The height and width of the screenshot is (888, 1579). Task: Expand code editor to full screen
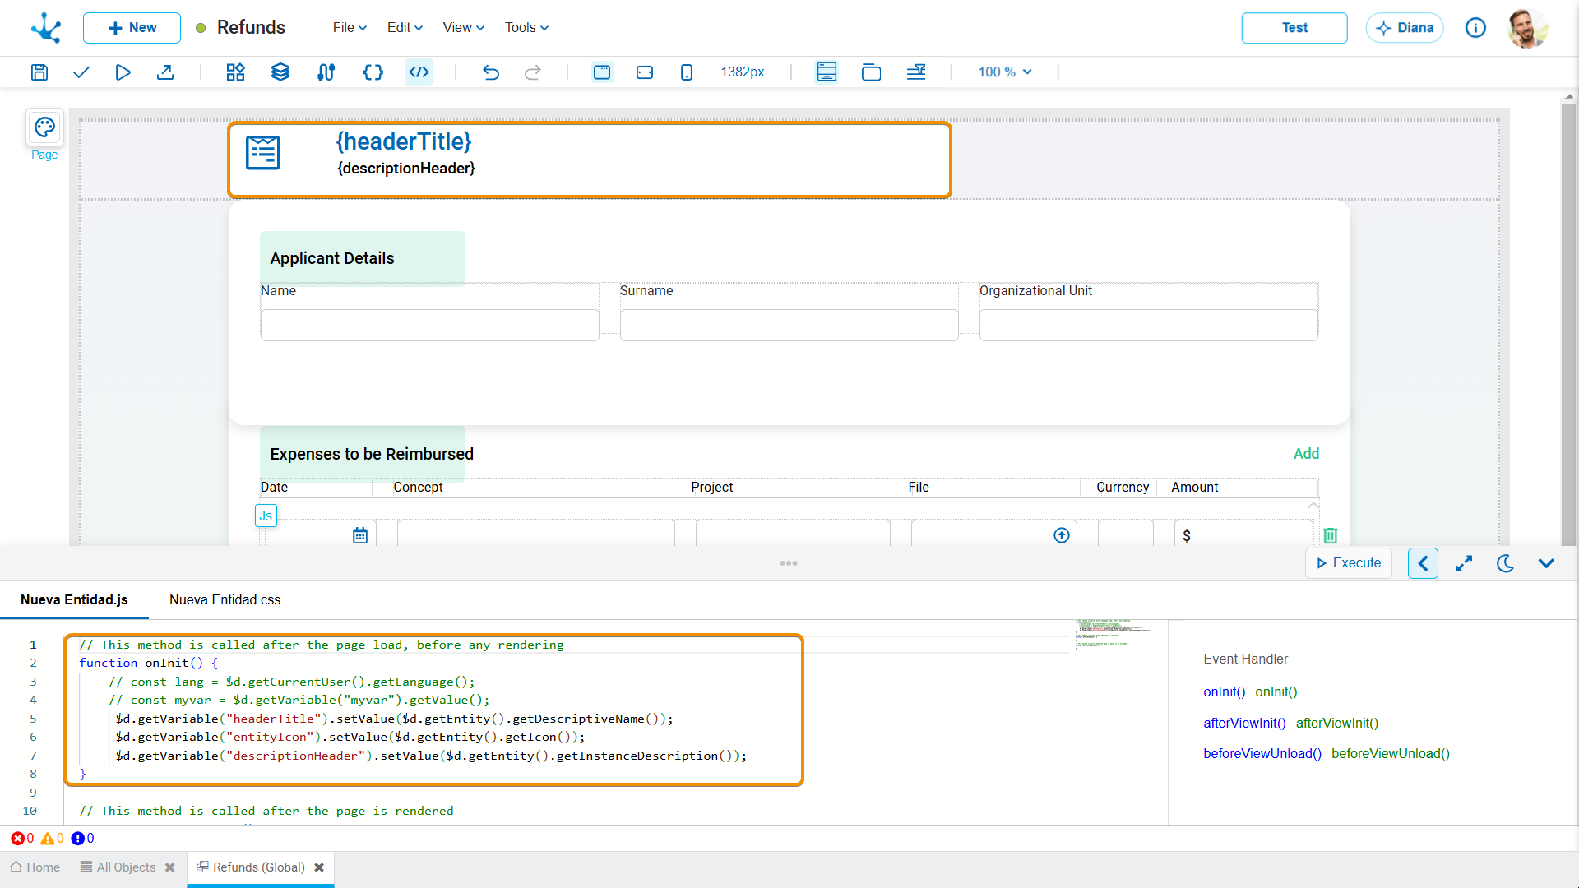coord(1464,563)
